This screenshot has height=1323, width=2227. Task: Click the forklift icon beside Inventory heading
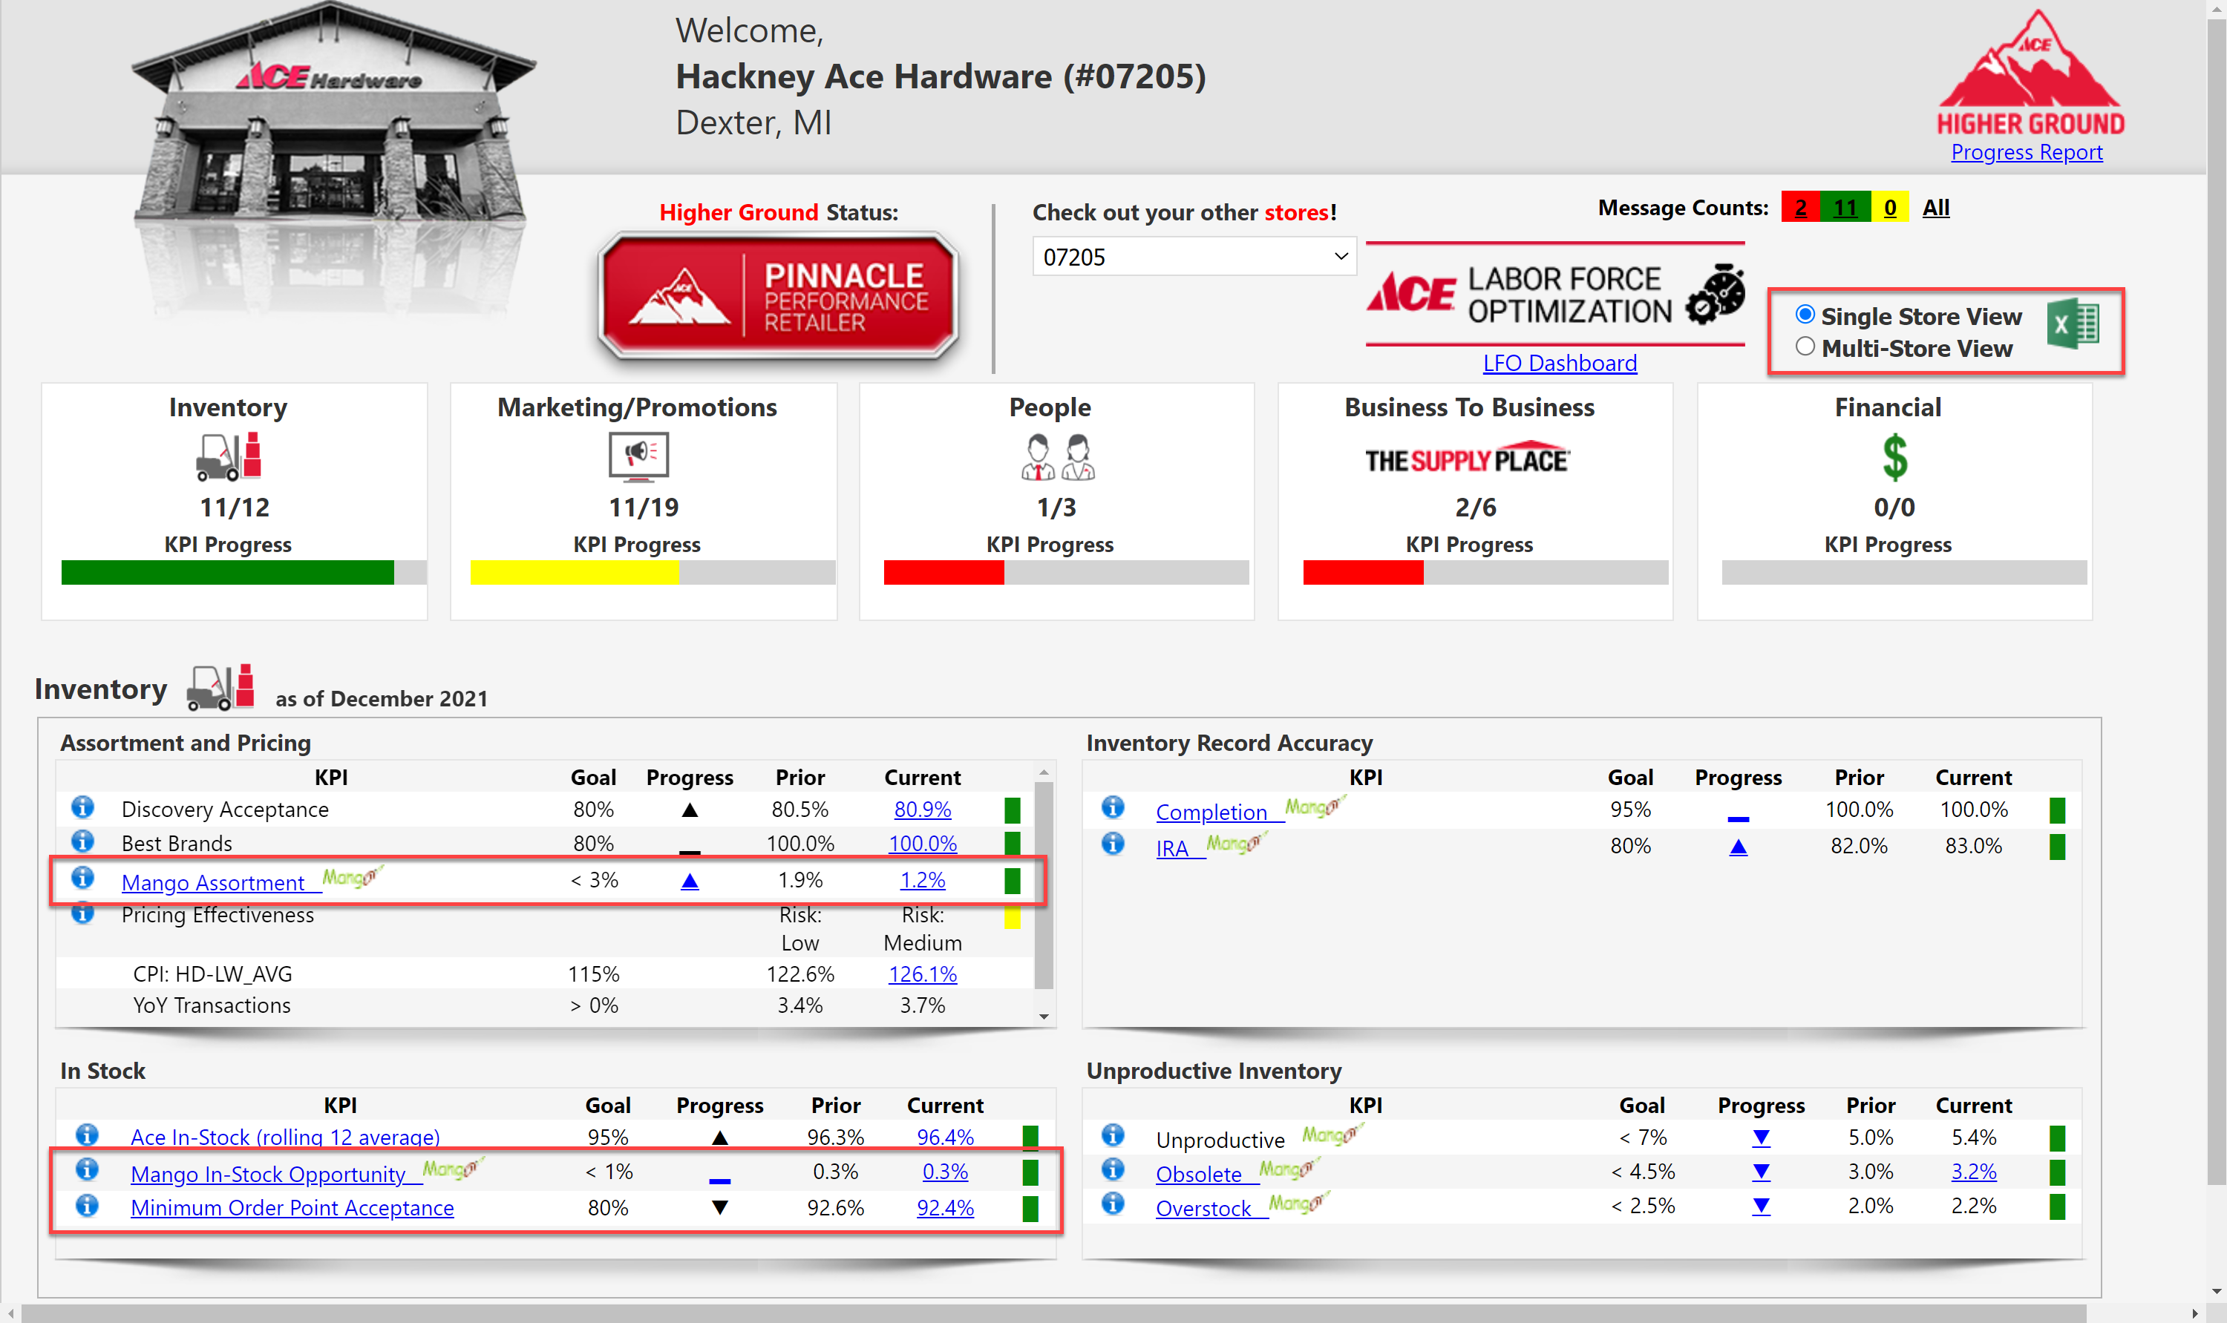221,687
